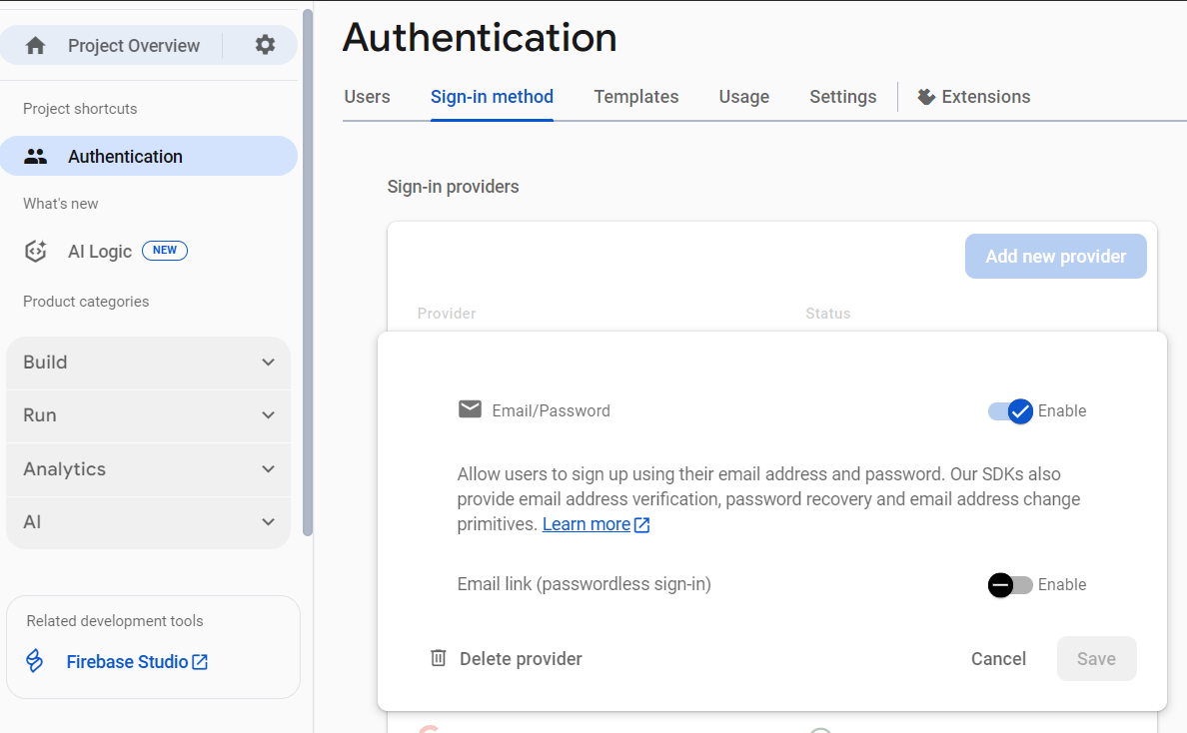This screenshot has width=1187, height=733.
Task: Click the external link icon after Learn more
Action: click(640, 523)
